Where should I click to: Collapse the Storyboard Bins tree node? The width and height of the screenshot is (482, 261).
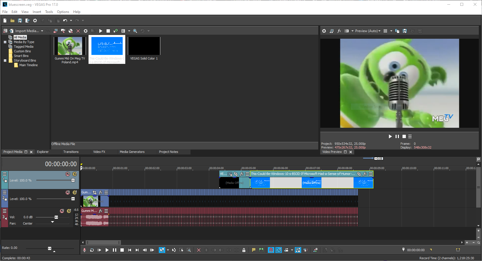pyautogui.click(x=5, y=60)
